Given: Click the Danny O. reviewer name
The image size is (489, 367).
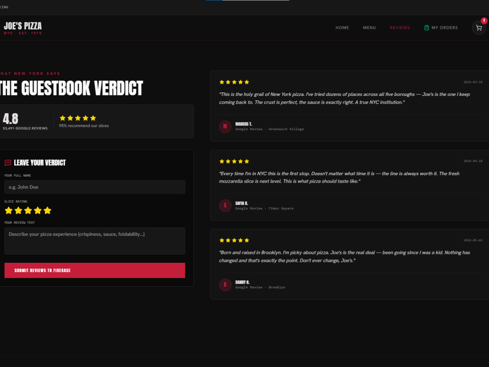Looking at the screenshot, I should tap(243, 282).
